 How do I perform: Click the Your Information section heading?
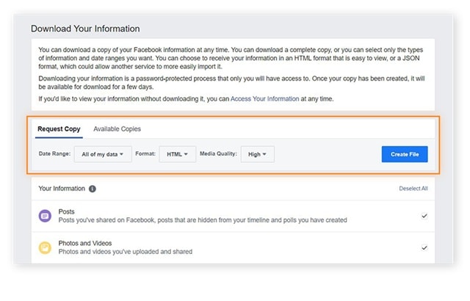tap(62, 189)
